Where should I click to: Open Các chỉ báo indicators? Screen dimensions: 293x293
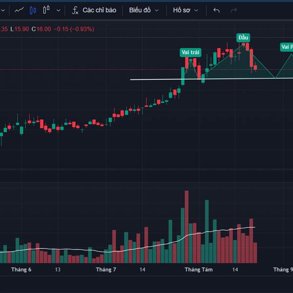tap(100, 10)
